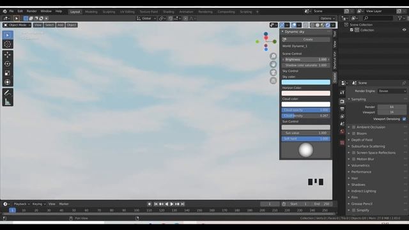Open the Marker menu in timeline

pos(64,204)
